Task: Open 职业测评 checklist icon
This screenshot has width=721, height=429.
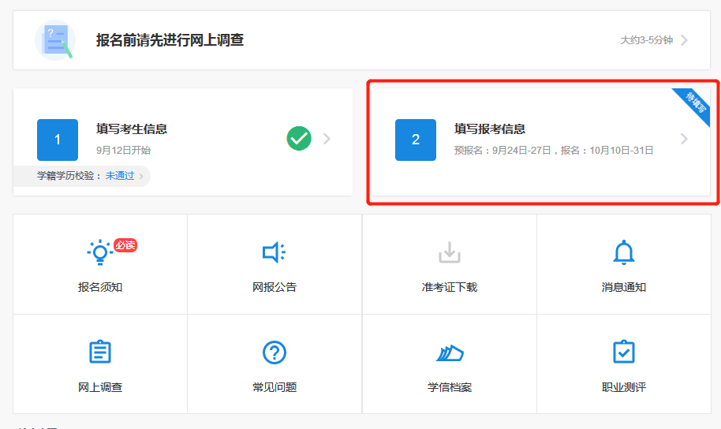Action: (623, 352)
